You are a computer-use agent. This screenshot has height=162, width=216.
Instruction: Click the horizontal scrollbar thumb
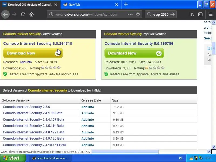(125, 152)
